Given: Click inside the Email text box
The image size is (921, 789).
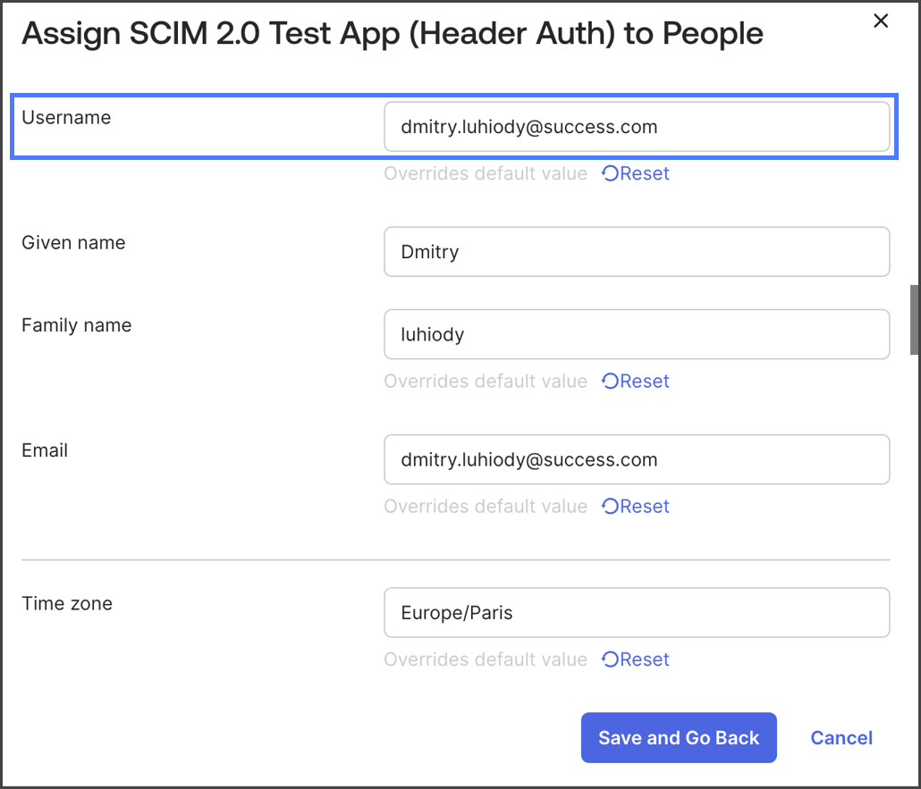Looking at the screenshot, I should click(x=636, y=460).
